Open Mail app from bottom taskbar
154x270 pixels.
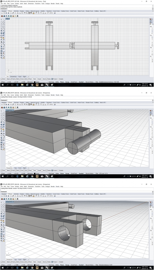42,267
